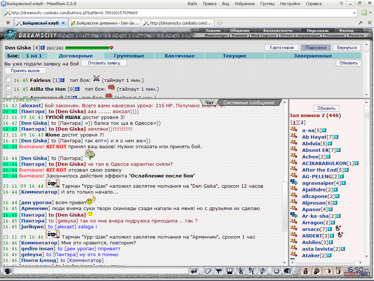This screenshot has width=374, height=281.
Task: Open info icon beside Ab Hayat[7]
Action: [x=336, y=137]
